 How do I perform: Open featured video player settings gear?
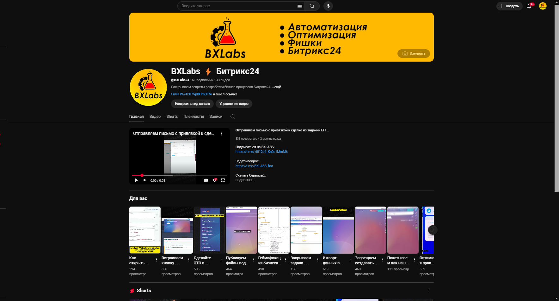pyautogui.click(x=214, y=180)
